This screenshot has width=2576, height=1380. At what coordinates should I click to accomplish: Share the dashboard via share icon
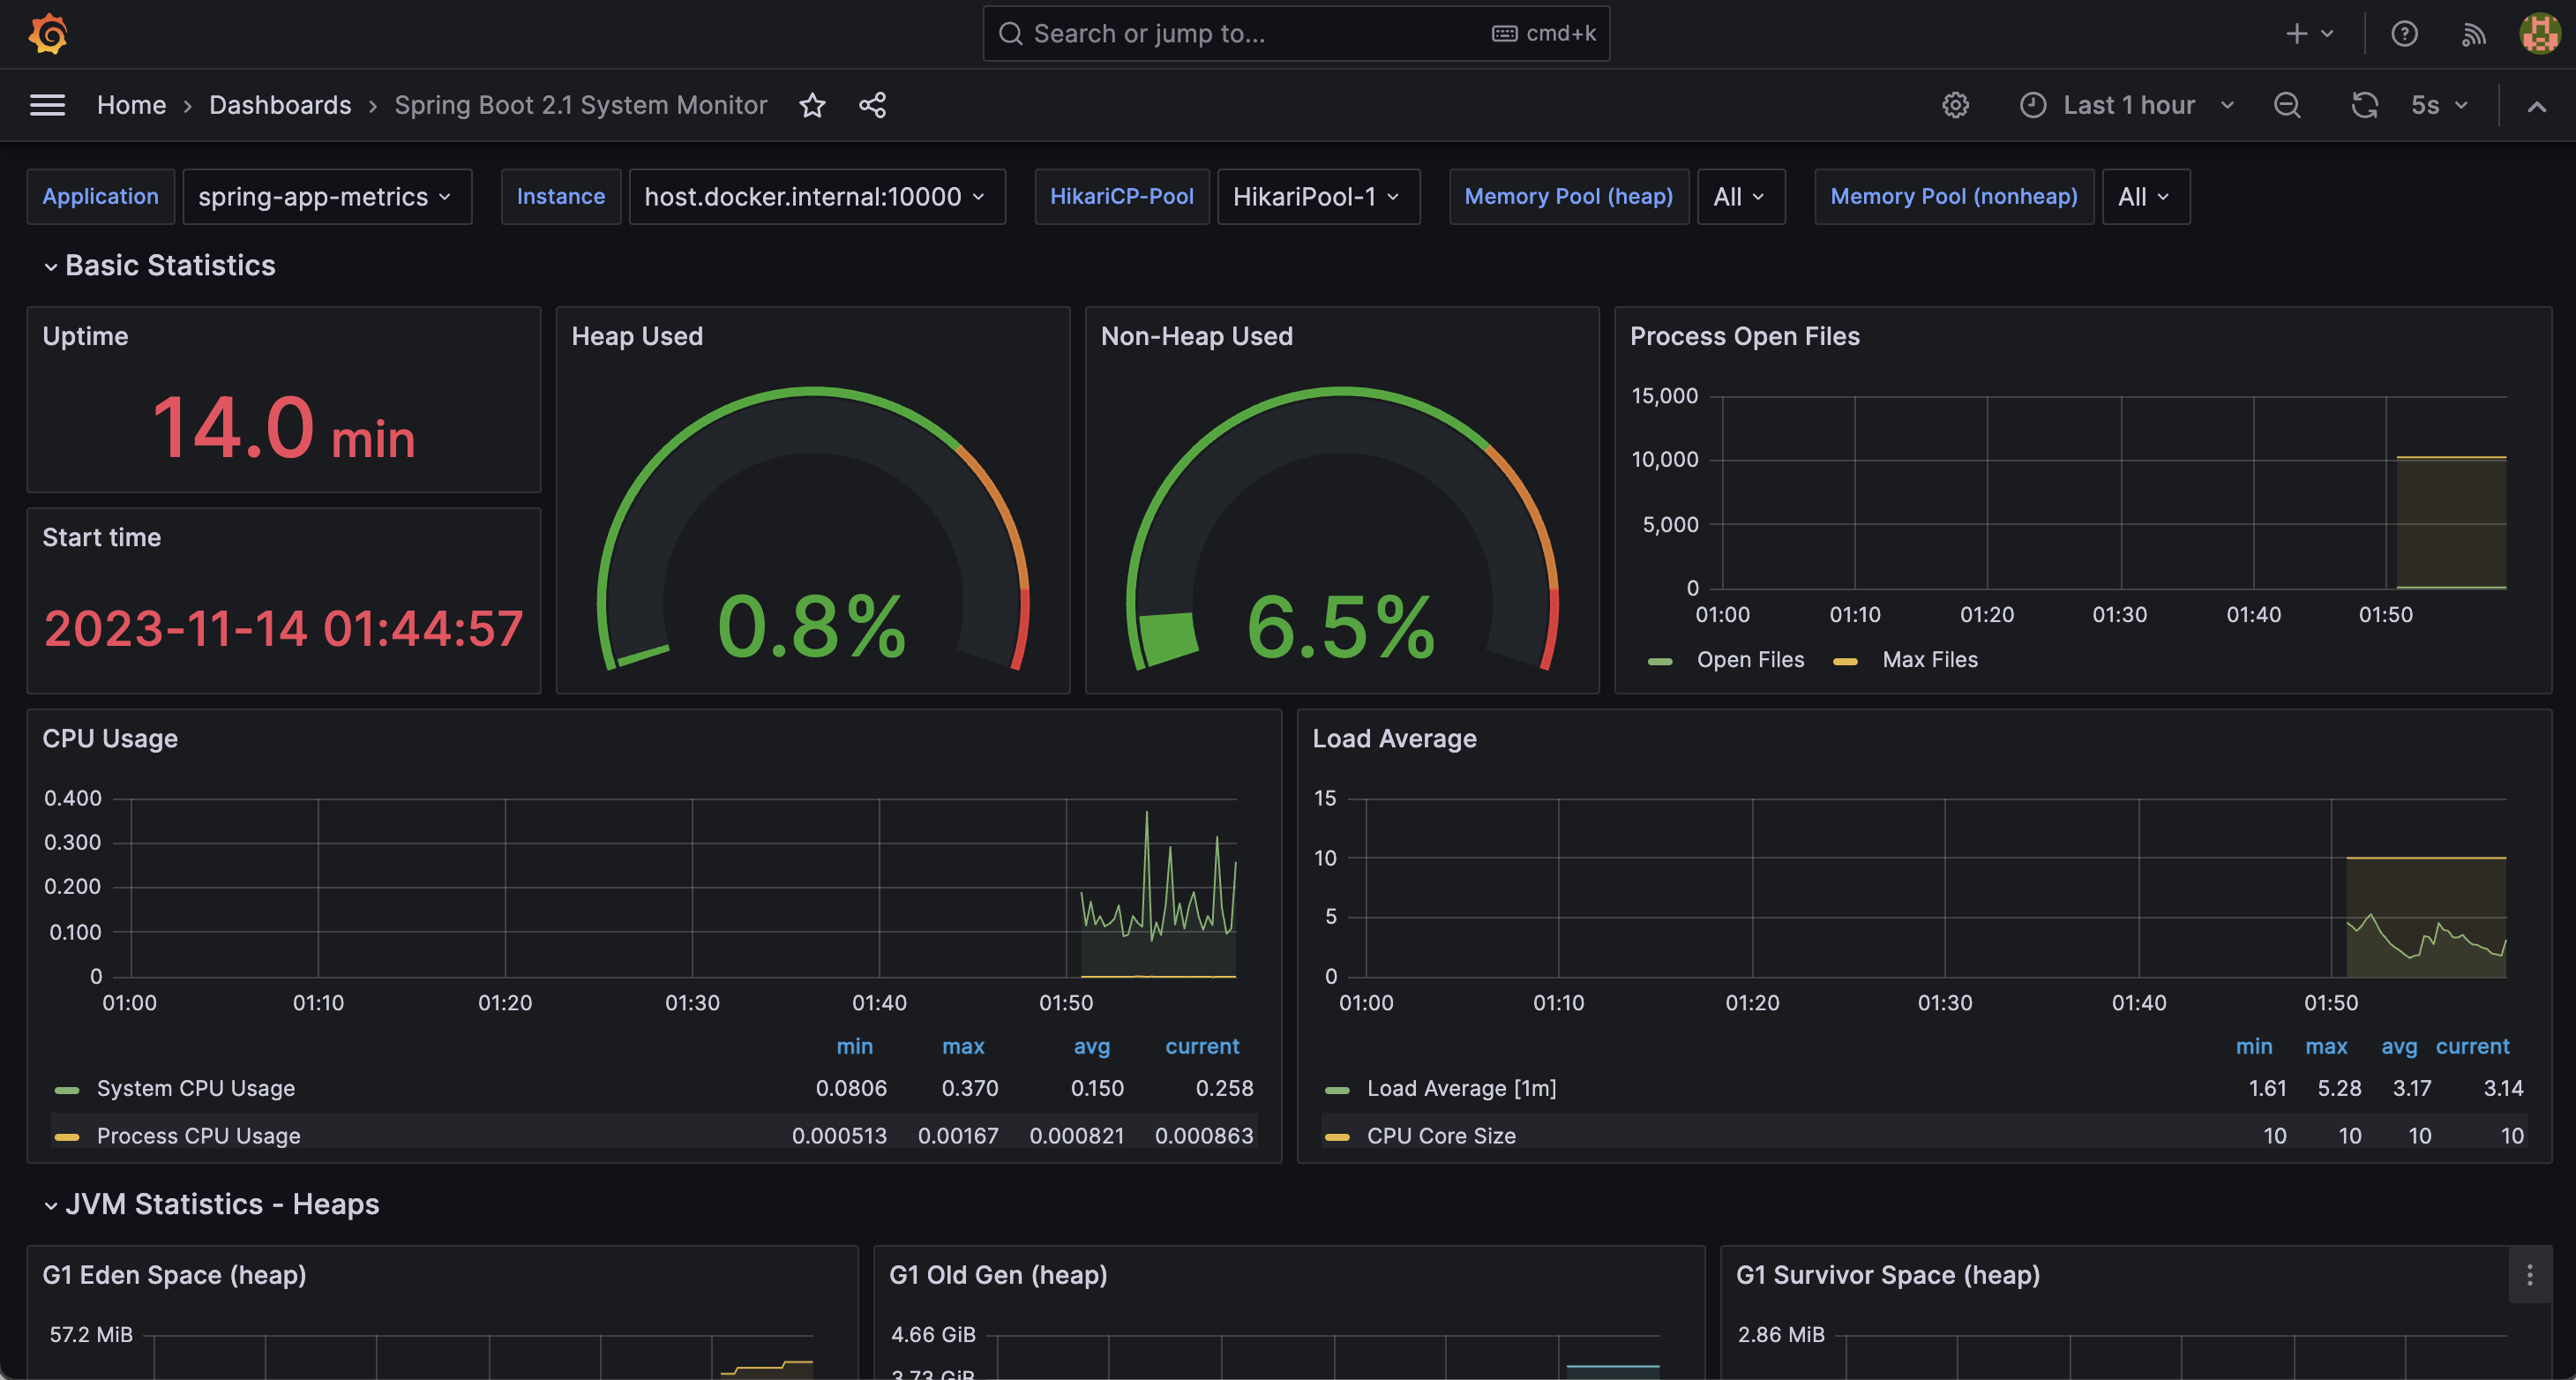click(872, 105)
